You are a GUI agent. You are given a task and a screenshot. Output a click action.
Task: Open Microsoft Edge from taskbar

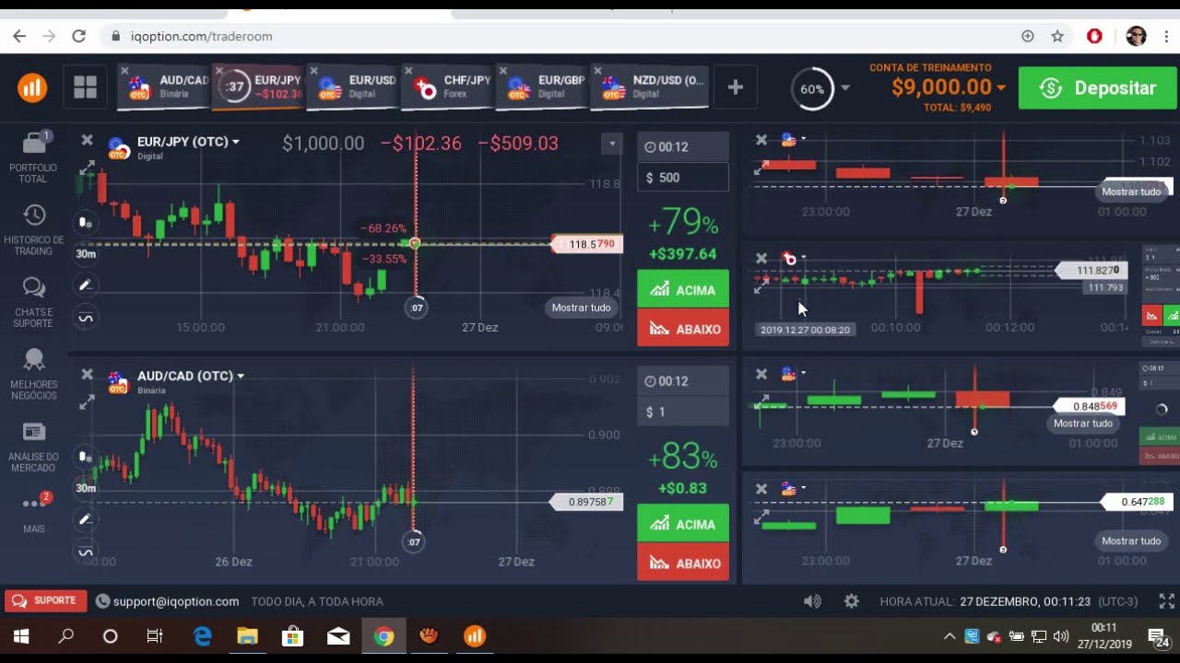(202, 636)
